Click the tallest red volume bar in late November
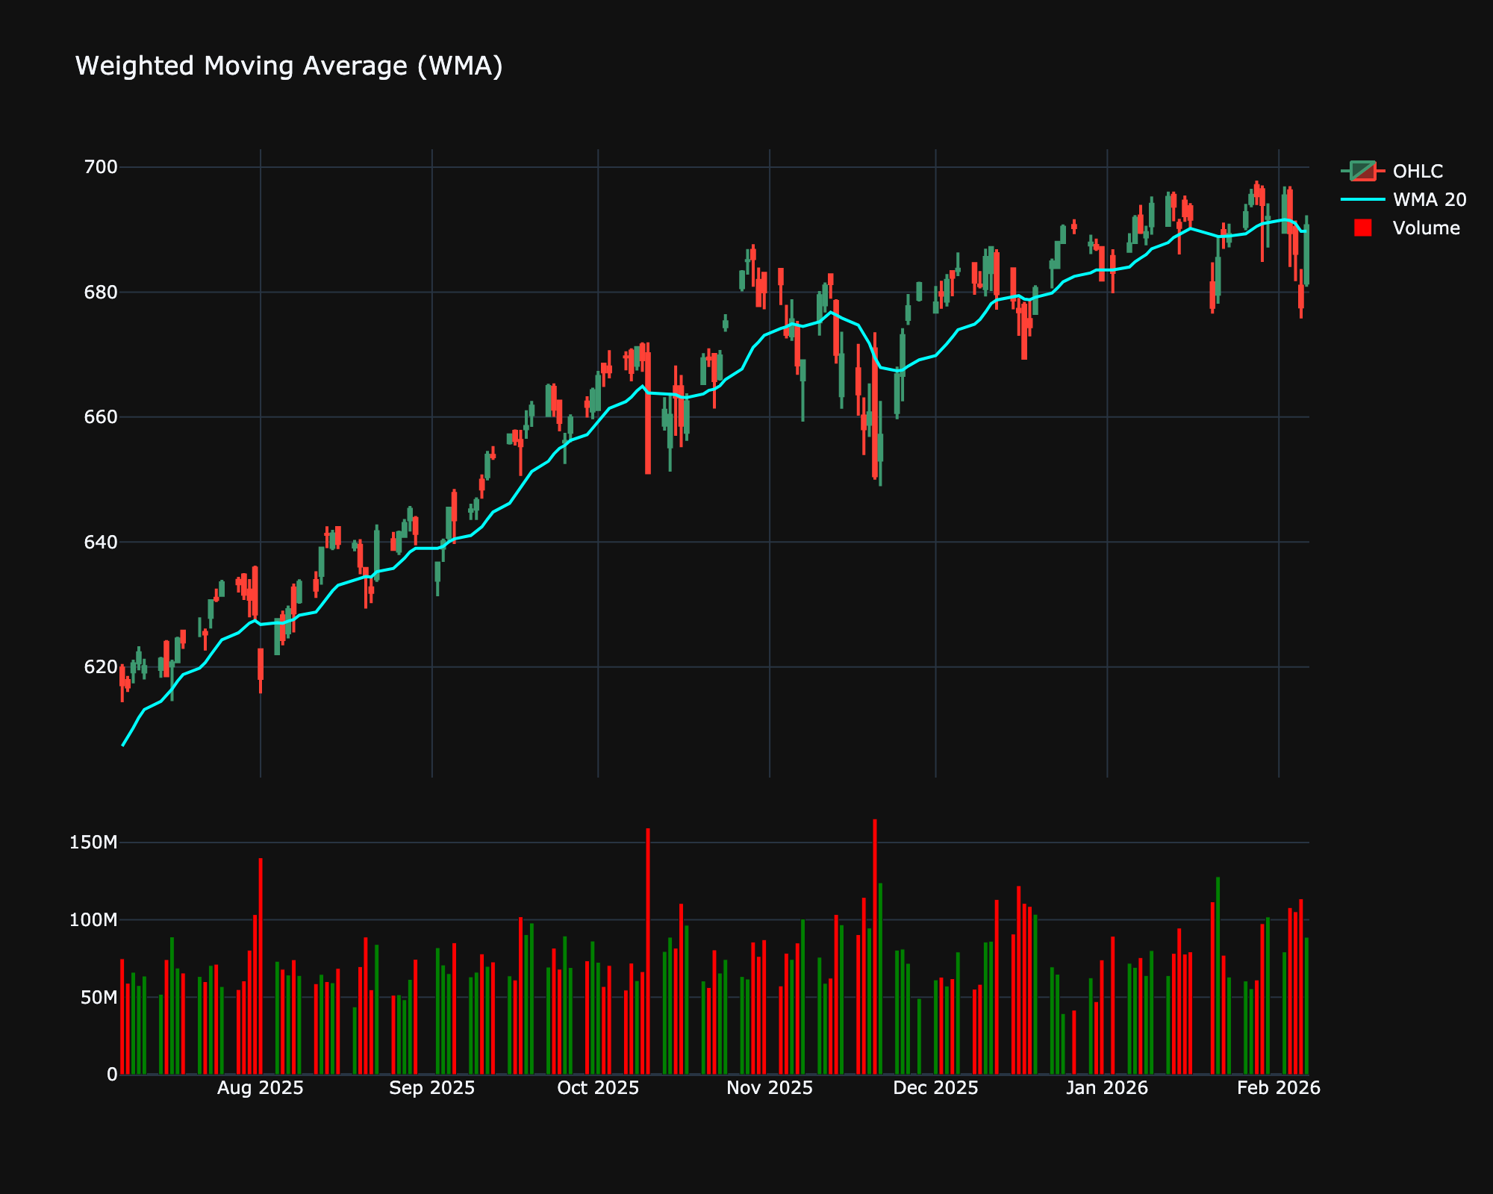Image resolution: width=1493 pixels, height=1194 pixels. click(875, 946)
